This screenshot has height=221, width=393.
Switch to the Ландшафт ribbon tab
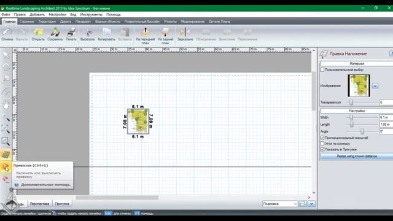point(84,21)
